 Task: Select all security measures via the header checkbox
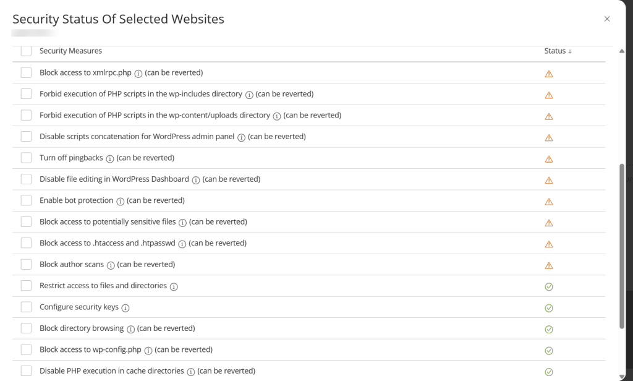(x=25, y=51)
